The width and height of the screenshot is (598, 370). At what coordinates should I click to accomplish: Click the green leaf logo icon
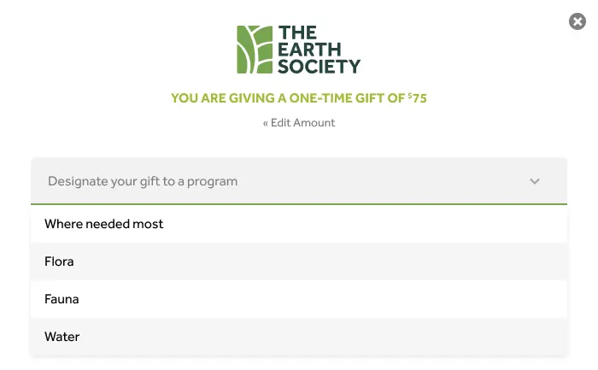254,49
